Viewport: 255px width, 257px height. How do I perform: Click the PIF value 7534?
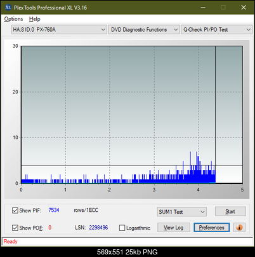tap(54, 210)
